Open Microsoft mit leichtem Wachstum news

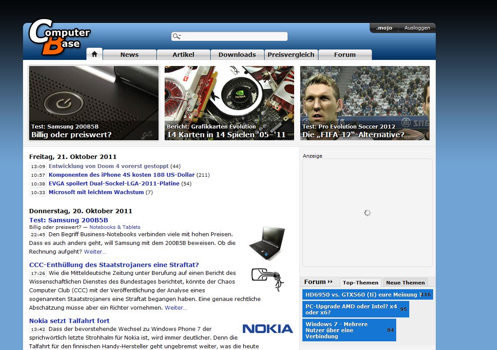pyautogui.click(x=96, y=192)
